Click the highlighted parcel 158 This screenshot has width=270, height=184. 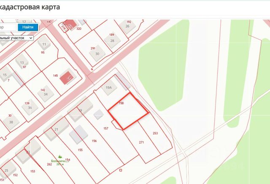pyautogui.click(x=128, y=111)
